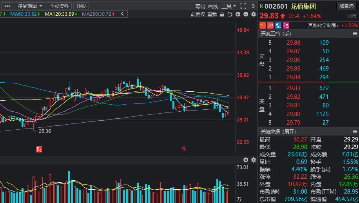Click buy level 4 volume 1125
This screenshot has width=359, height=203.
(x=323, y=114)
